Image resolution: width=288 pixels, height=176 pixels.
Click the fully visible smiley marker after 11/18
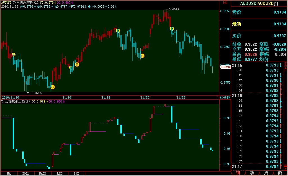point(77,64)
